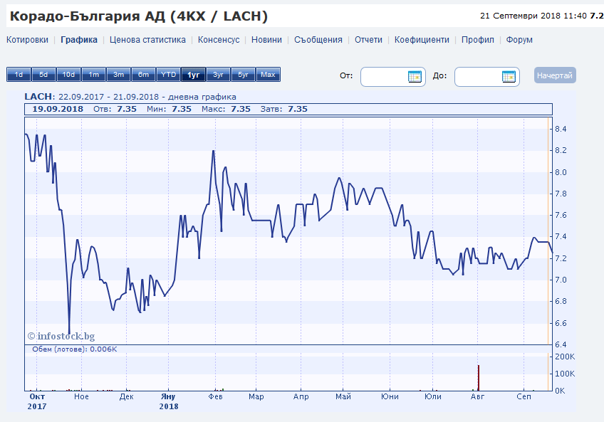Click the LACH date range chart caption
The image size is (604, 422).
coord(130,97)
